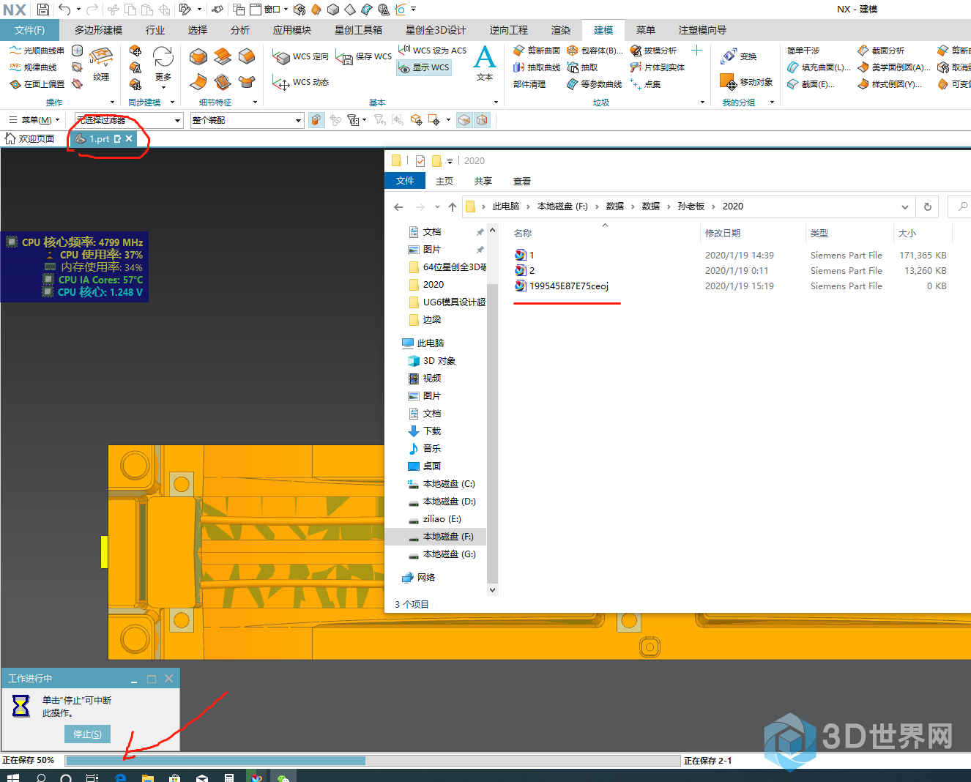Image resolution: width=971 pixels, height=782 pixels.
Task: Click the WCS 定向 icon
Action: [300, 56]
